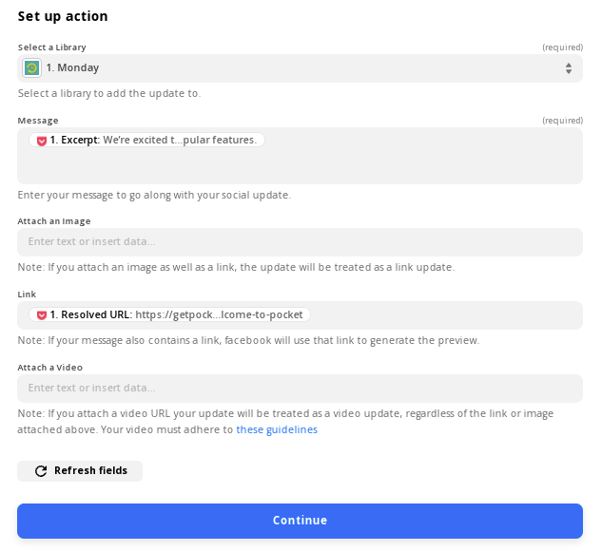The image size is (602, 551).
Task: Click the Pocket icon in Resolved URL pill
Action: coord(42,315)
